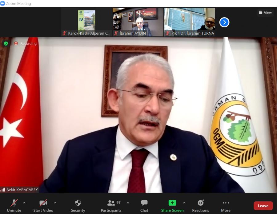The image size is (277, 214).
Task: Select Karok-Kadir Alperen thumbnail
Action: pyautogui.click(x=86, y=22)
